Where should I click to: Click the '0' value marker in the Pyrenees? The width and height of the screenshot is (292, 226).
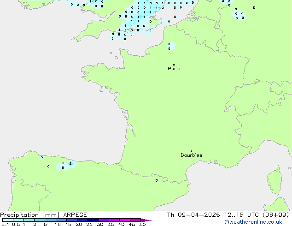tap(157, 180)
